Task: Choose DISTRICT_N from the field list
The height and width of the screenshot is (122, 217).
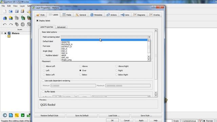Action: pos(104,47)
